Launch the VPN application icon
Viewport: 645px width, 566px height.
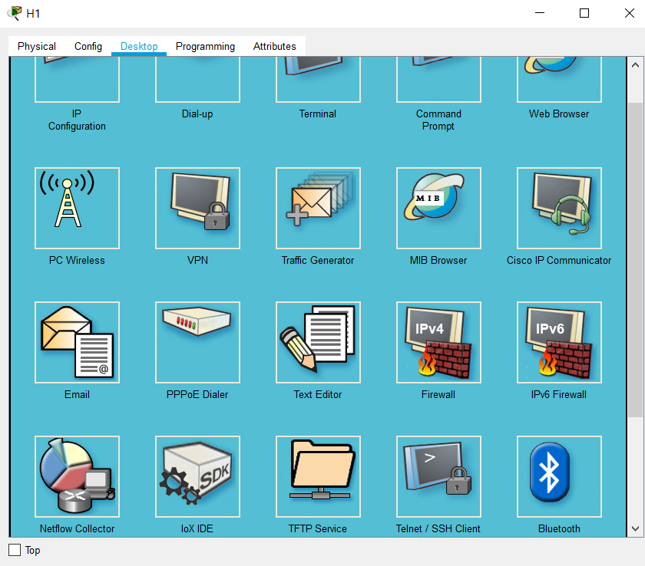(x=197, y=209)
